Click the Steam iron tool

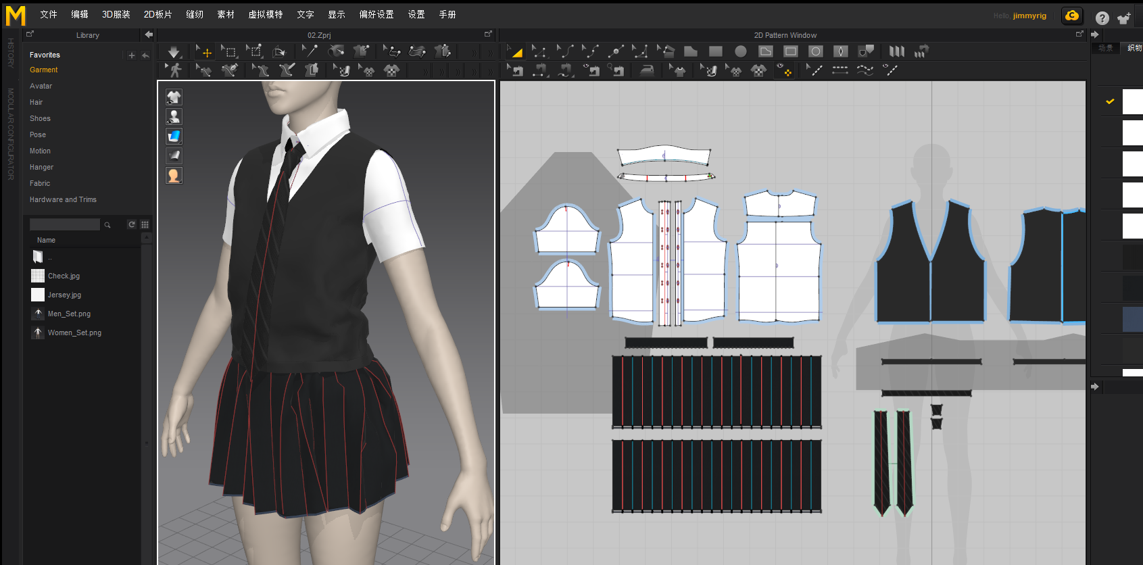[x=647, y=70]
